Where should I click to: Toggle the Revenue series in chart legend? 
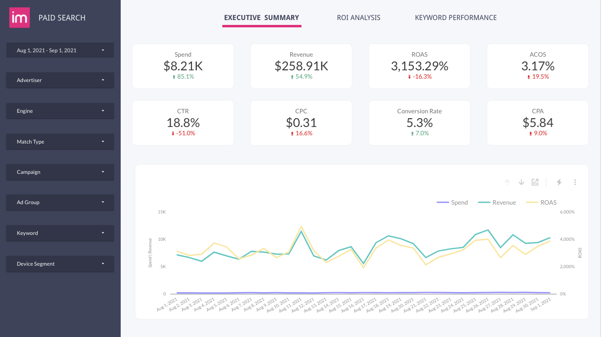pos(496,202)
